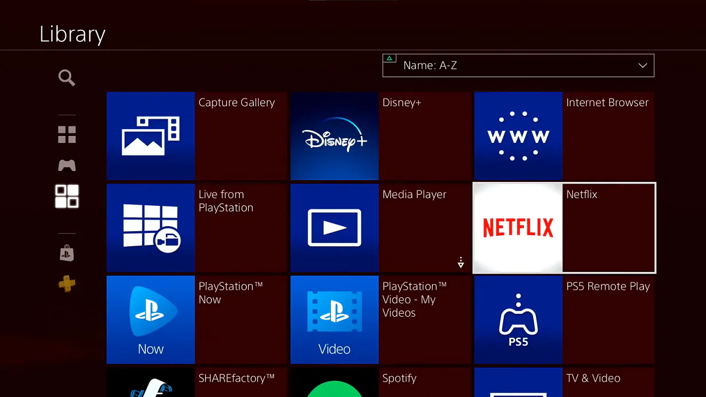Image resolution: width=706 pixels, height=397 pixels.
Task: Open the Capture Gallery app icon
Action: (151, 136)
